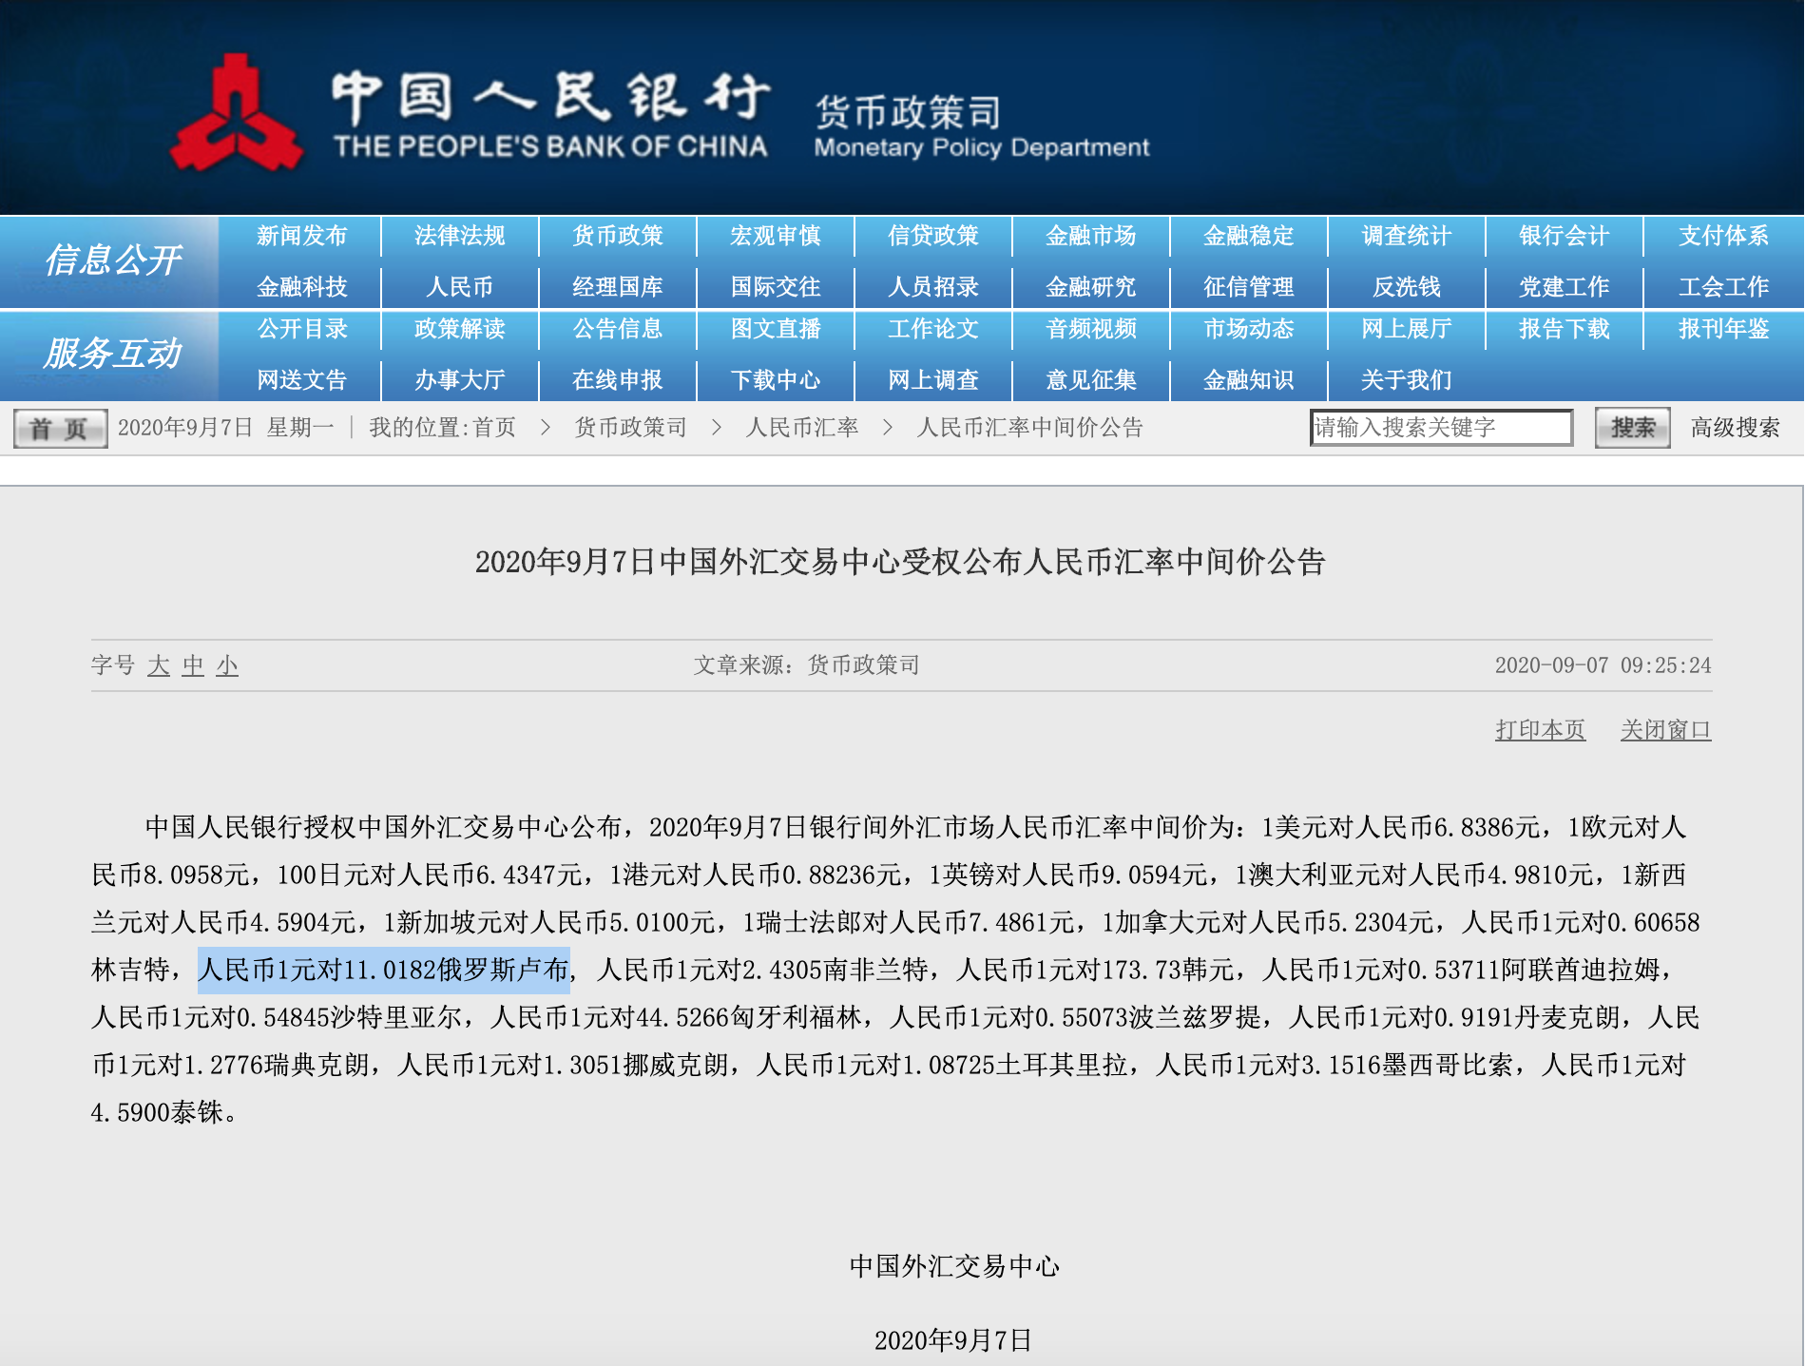Visit 在线申报 page
Image resolution: width=1805 pixels, height=1366 pixels.
(617, 380)
